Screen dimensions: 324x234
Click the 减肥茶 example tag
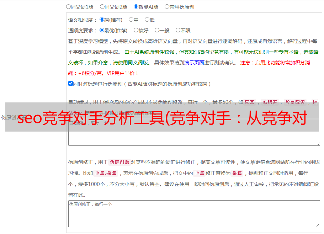pos(270,102)
